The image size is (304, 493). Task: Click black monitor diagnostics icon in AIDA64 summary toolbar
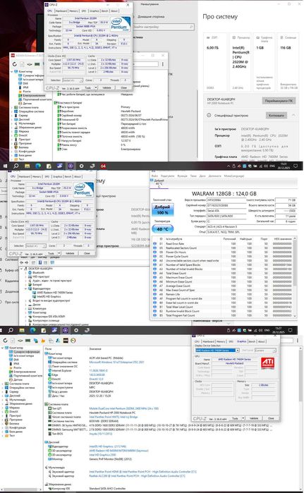(x=66, y=341)
